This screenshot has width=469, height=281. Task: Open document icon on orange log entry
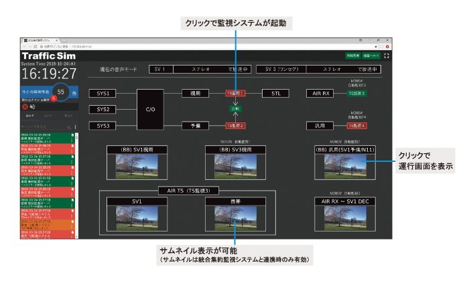tap(72, 221)
